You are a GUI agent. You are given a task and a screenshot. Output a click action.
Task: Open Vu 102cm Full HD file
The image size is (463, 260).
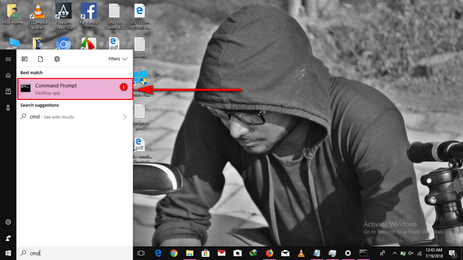click(139, 16)
